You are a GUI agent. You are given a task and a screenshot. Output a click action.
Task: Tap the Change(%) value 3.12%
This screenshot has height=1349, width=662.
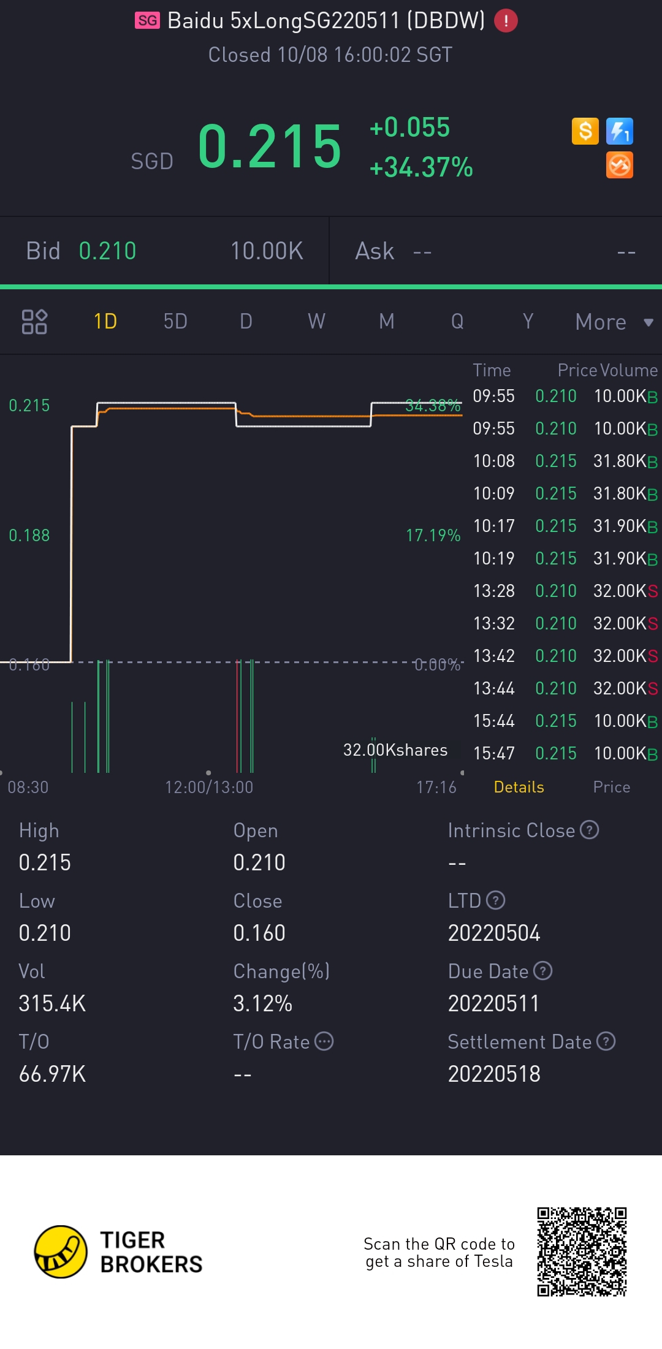click(x=262, y=1003)
